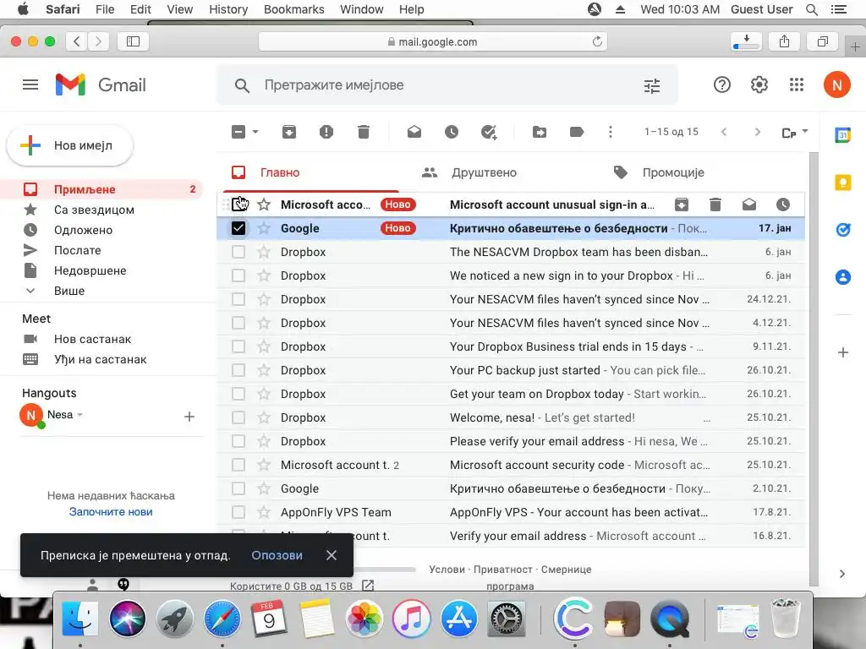
Task: Star the Microsoft account unusual sign-in email
Action: click(x=264, y=205)
